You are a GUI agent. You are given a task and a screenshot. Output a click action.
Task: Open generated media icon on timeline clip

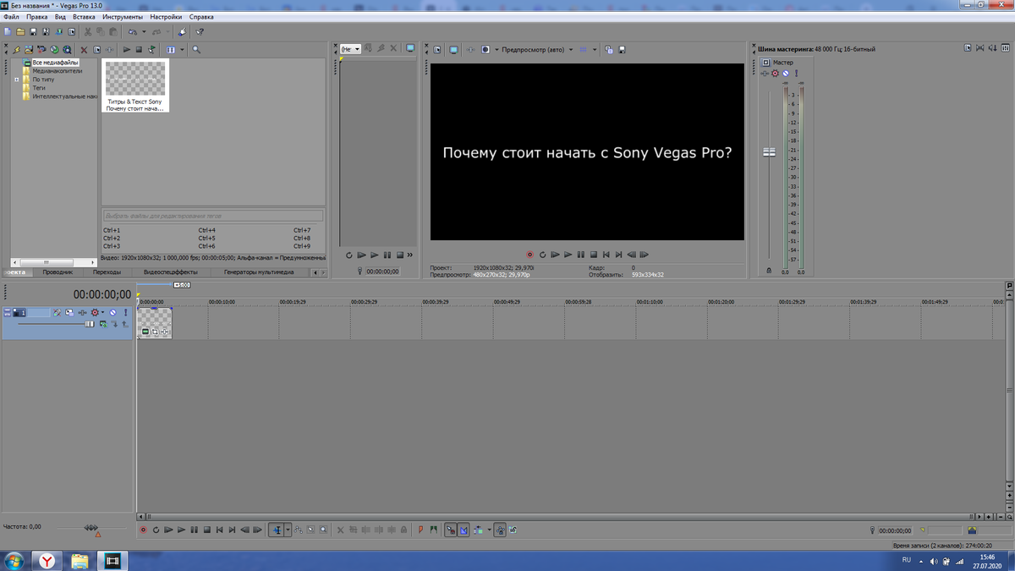(x=145, y=332)
